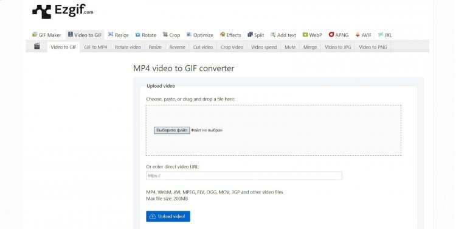Switch to the Cut video tab

point(203,47)
